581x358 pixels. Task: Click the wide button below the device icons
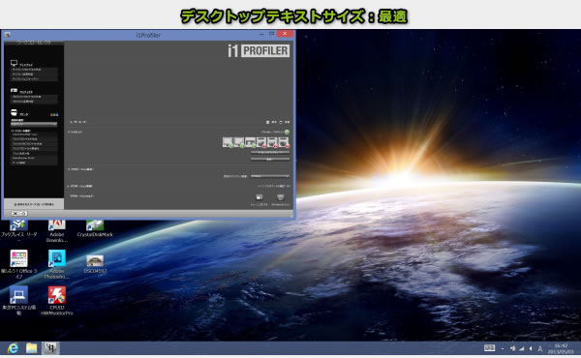[270, 152]
